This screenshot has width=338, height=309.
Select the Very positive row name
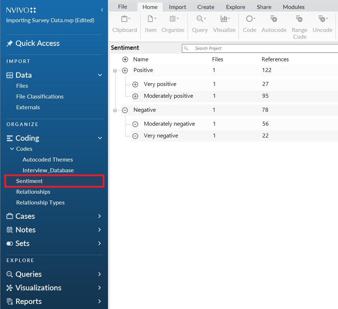[160, 84]
